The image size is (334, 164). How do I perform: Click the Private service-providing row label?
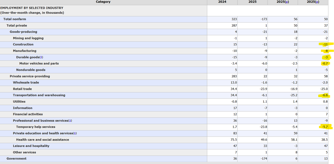tap(30, 76)
